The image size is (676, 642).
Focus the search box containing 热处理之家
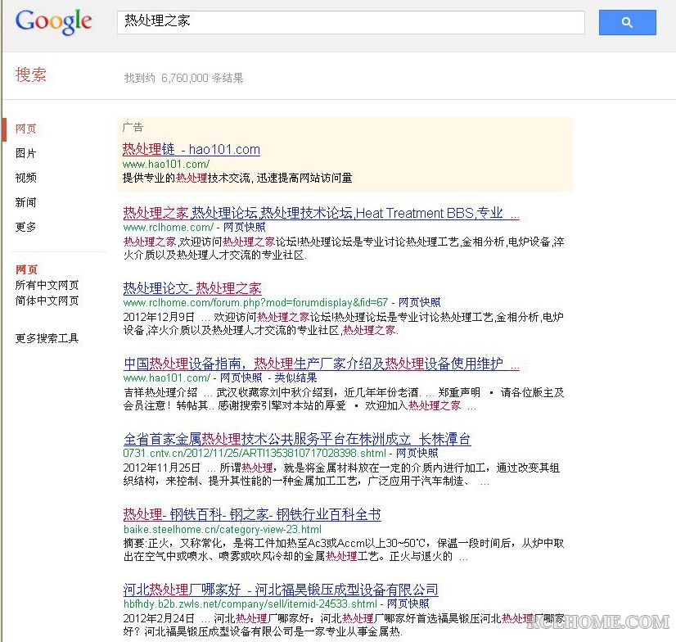(x=350, y=22)
